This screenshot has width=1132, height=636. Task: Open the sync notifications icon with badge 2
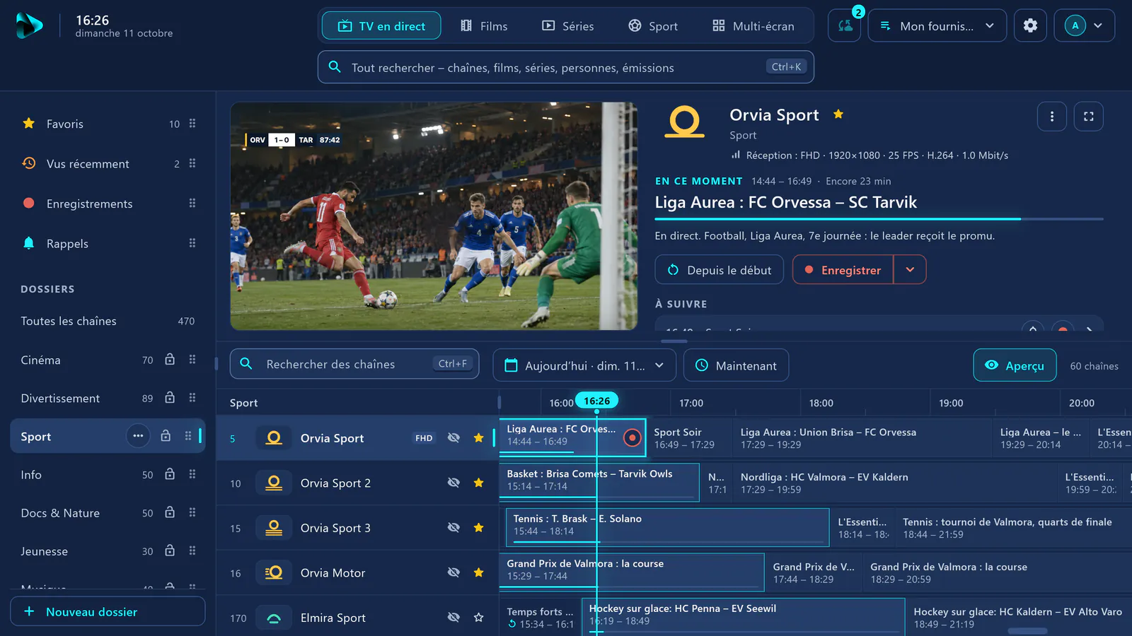845,25
